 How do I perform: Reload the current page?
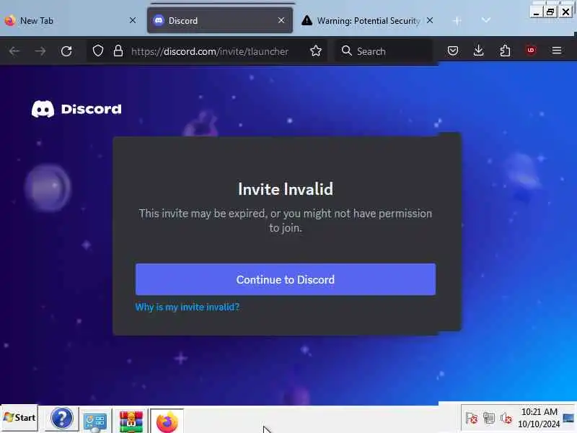[66, 51]
